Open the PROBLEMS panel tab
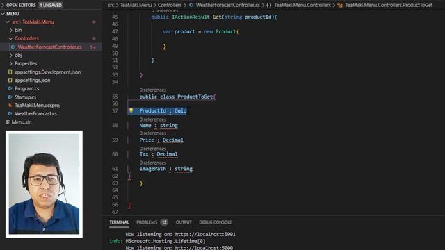The height and width of the screenshot is (250, 445). pyautogui.click(x=147, y=222)
